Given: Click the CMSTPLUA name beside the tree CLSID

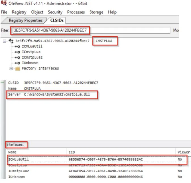Looking at the screenshot, I should 104,41.
